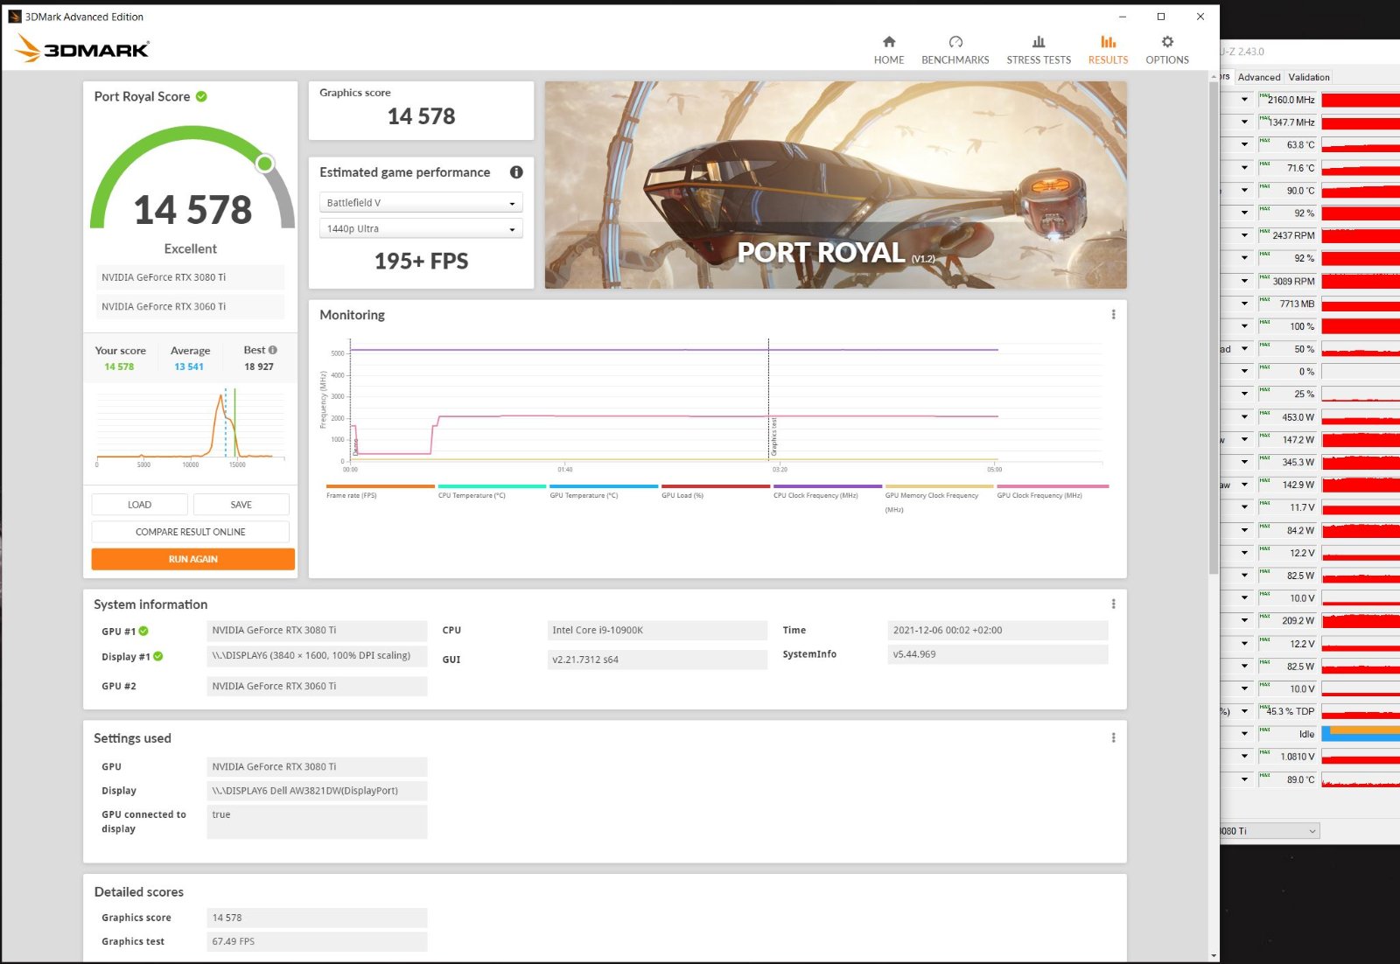The image size is (1400, 964).
Task: Click the green validation check beside Port Royal Score
Action: (x=201, y=96)
